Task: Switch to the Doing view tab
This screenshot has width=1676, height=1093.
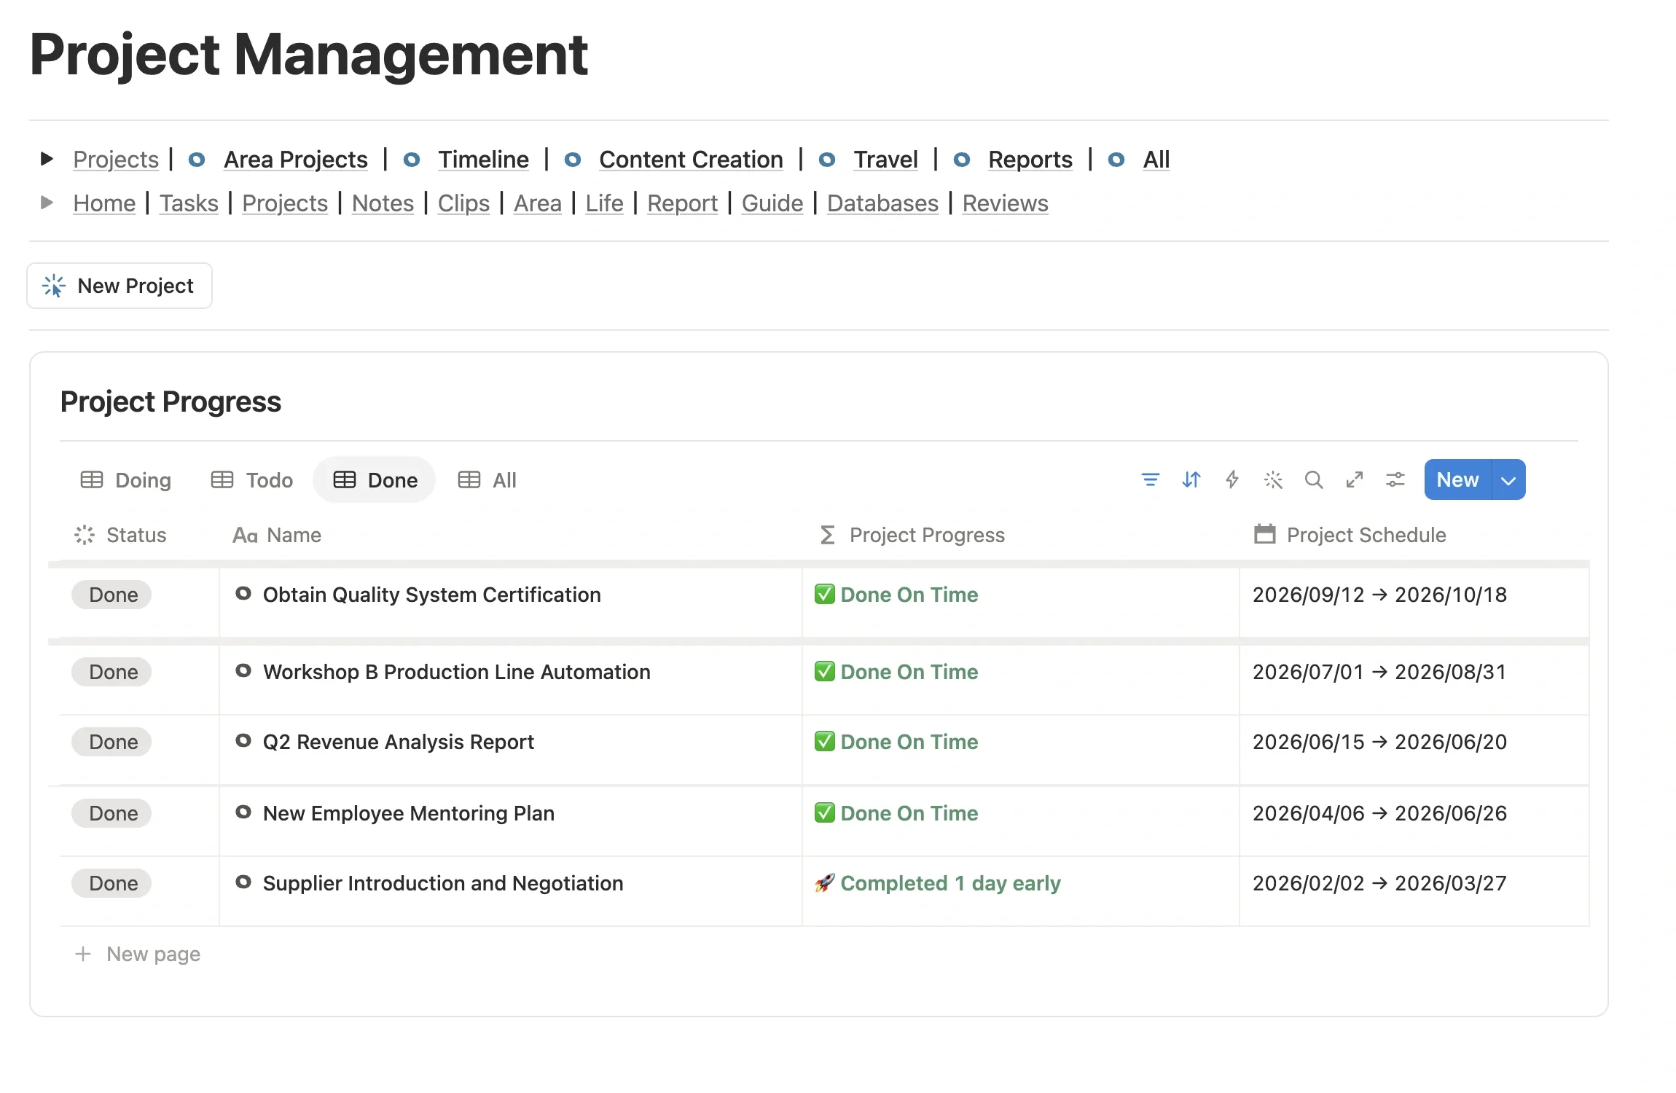Action: (x=126, y=480)
